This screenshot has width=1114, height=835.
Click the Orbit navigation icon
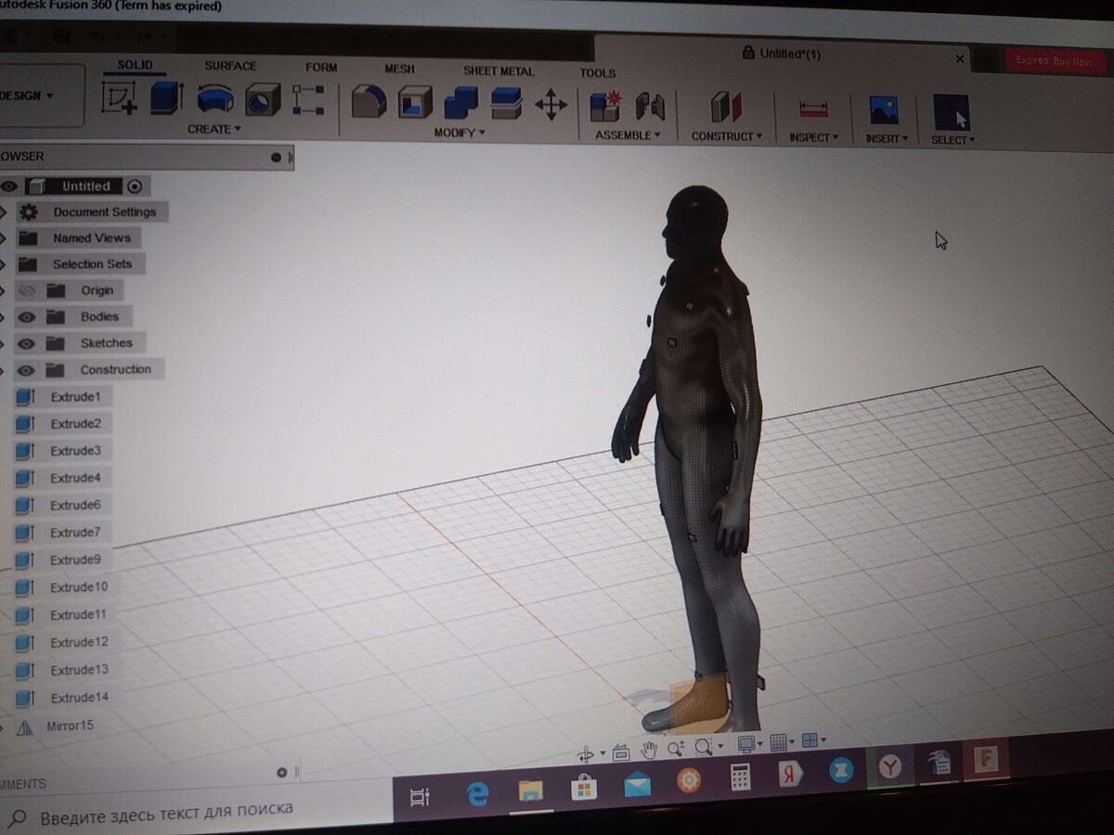point(586,753)
